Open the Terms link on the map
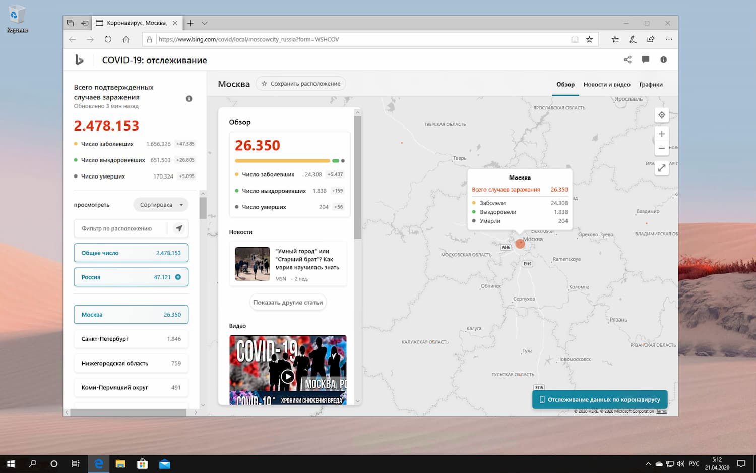 (x=661, y=411)
